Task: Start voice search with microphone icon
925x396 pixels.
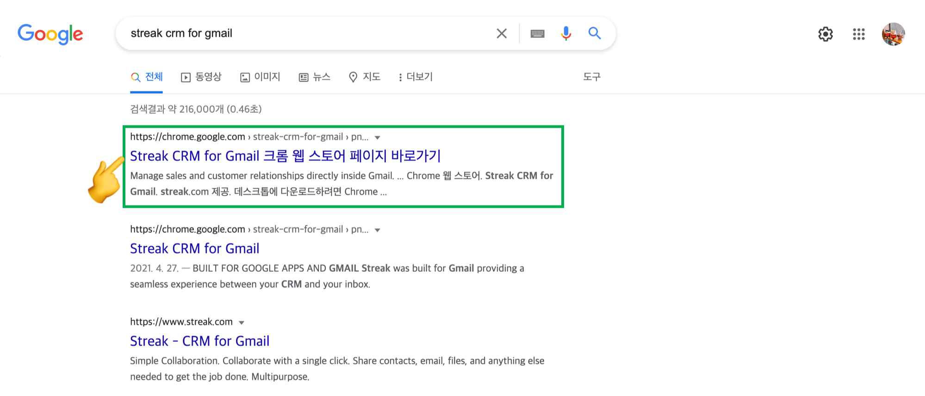Action: point(566,33)
